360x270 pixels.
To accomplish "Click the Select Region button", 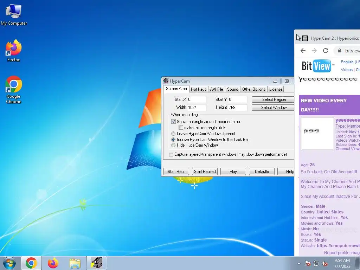I will pos(273,99).
